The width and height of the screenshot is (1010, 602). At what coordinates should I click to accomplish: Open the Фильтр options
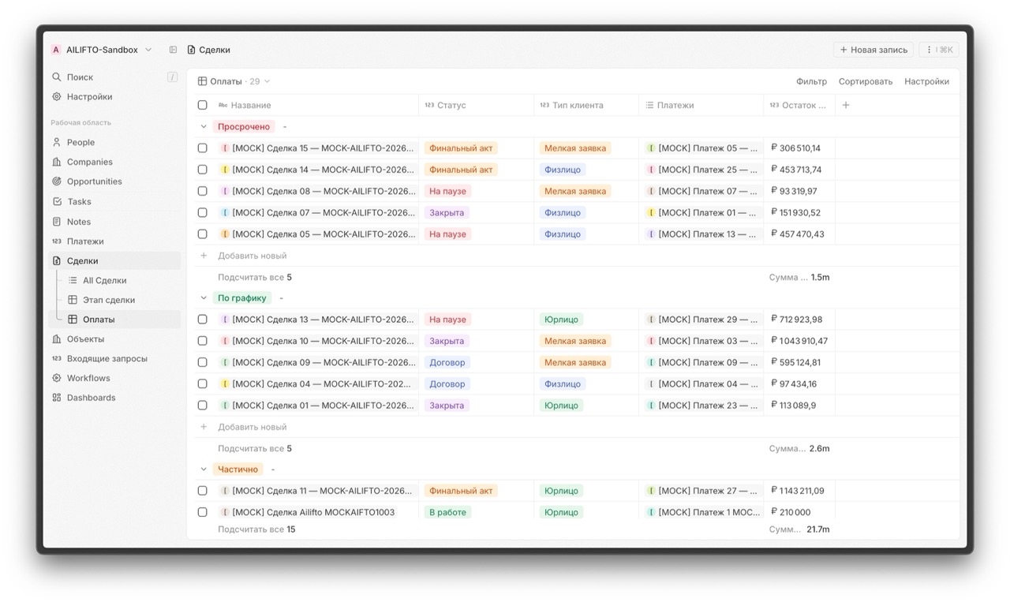811,81
